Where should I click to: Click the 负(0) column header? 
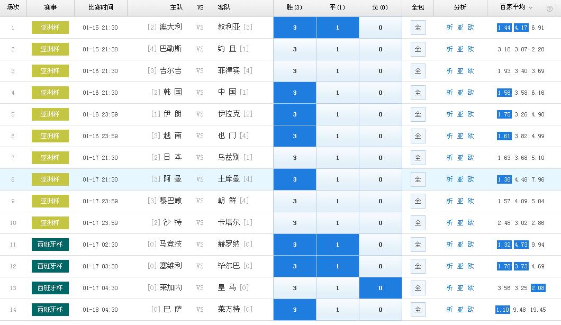(x=380, y=7)
